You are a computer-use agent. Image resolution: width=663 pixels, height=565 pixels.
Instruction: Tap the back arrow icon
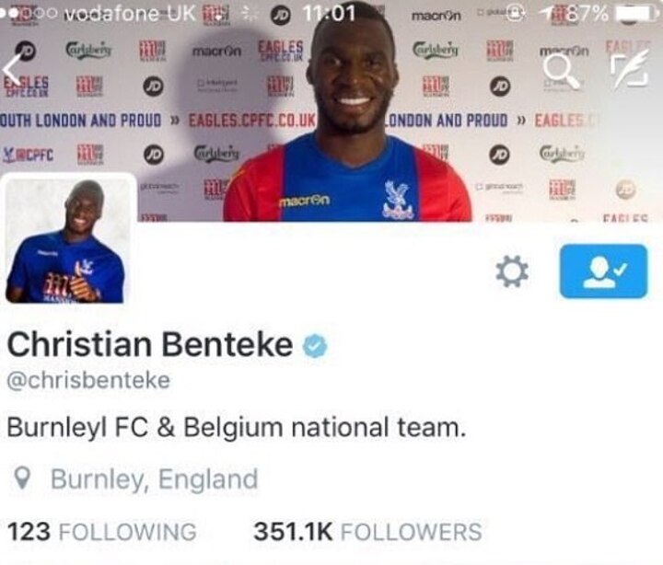coord(12,69)
